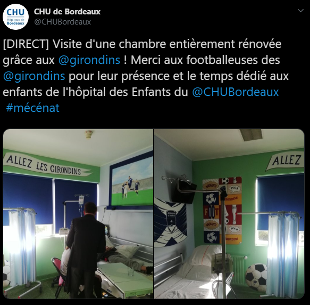
Task: Click the "ALLEZ" banner in right photo
Action: 286,160
